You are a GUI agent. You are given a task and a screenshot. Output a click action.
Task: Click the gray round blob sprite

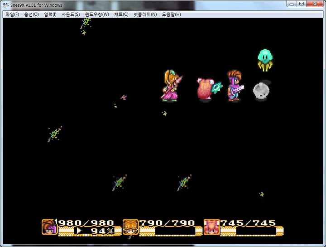(261, 90)
